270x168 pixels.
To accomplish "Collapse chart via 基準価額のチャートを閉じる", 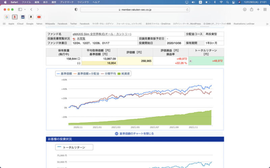I will pos(134,133).
